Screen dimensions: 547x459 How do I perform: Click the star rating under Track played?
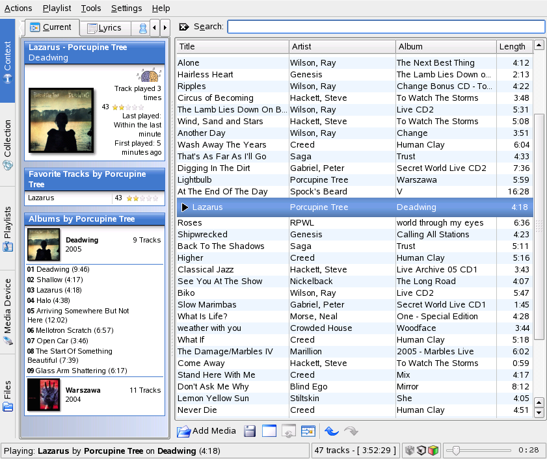pyautogui.click(x=128, y=107)
